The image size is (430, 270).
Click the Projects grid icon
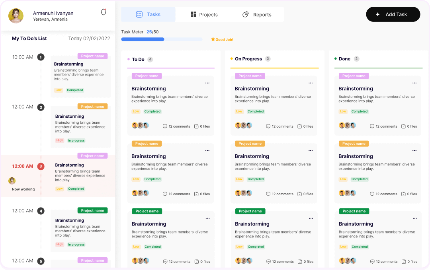(193, 15)
